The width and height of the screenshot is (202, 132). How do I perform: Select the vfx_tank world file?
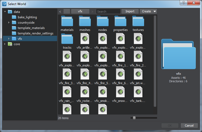coord(138,92)
